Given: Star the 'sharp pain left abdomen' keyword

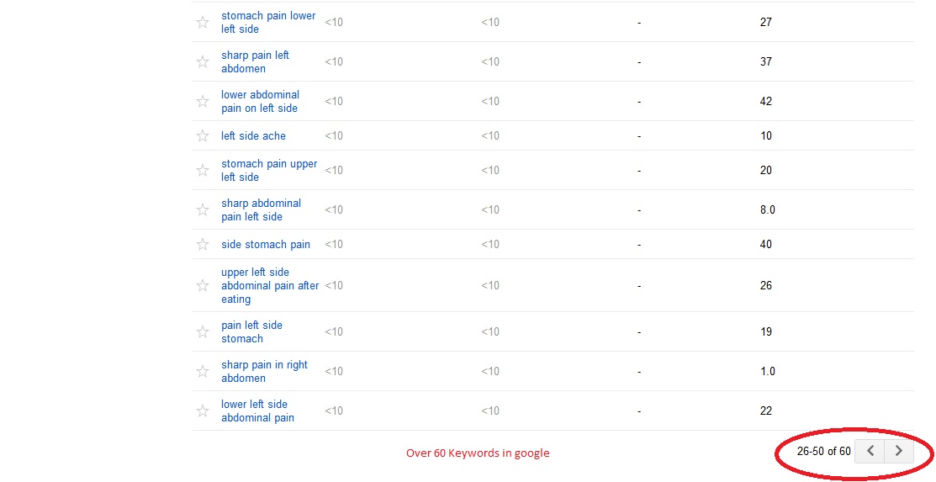Looking at the screenshot, I should pos(203,61).
